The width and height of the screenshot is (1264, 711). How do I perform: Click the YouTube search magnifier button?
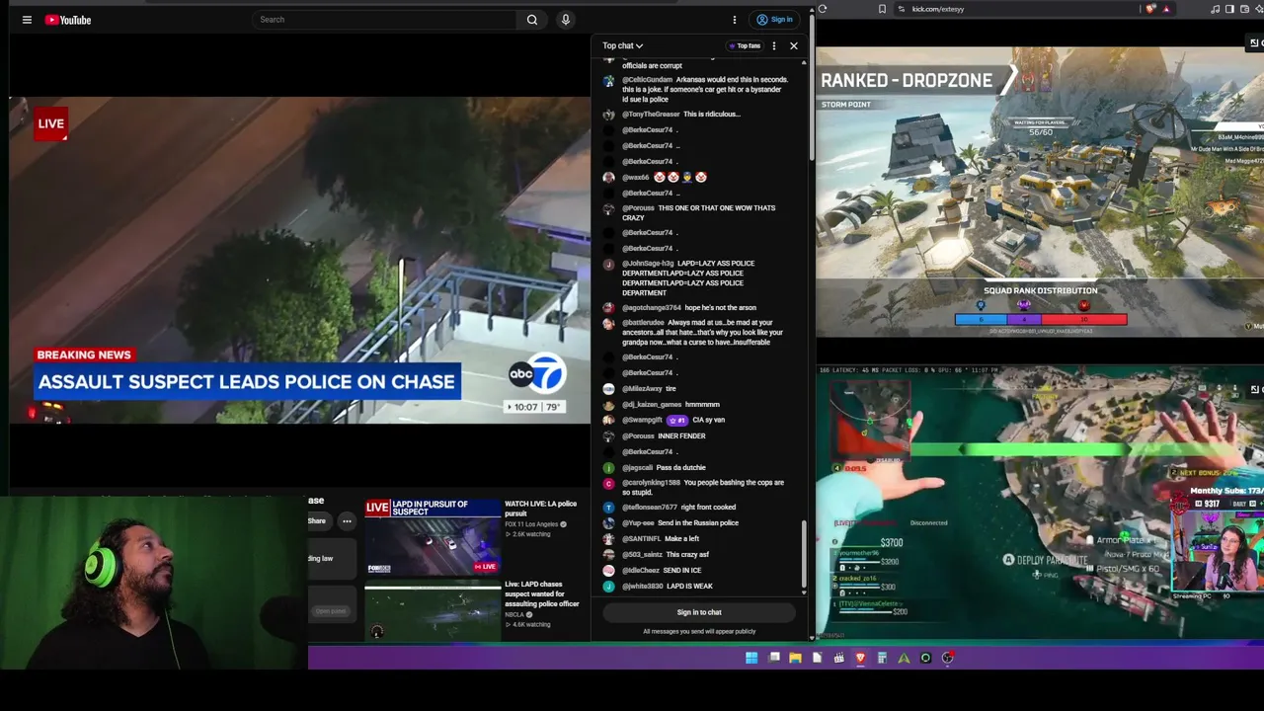(x=532, y=20)
